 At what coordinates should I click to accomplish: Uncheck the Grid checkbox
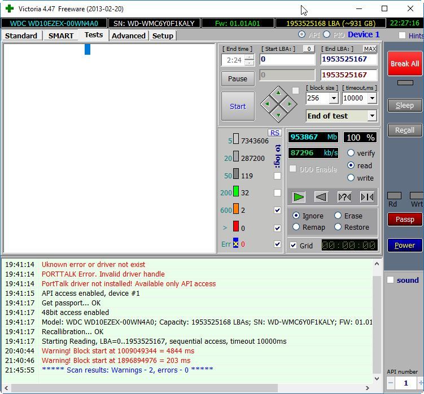[x=294, y=246]
